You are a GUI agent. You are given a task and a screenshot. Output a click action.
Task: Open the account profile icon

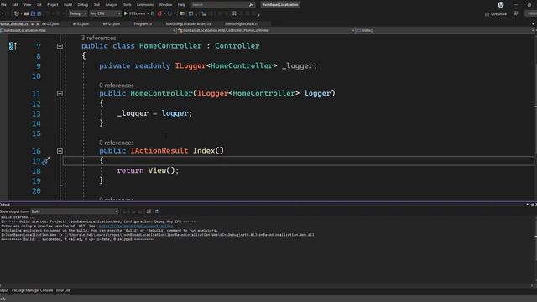(x=501, y=4)
